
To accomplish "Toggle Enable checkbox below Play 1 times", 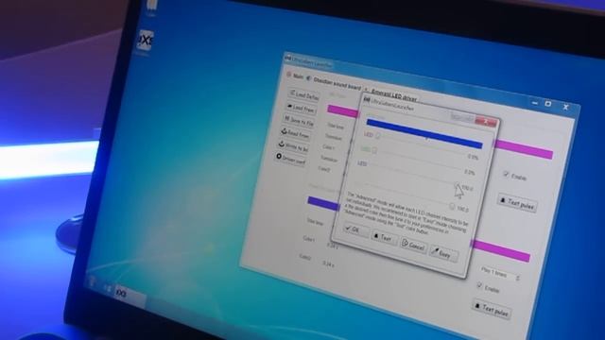I will tap(479, 285).
